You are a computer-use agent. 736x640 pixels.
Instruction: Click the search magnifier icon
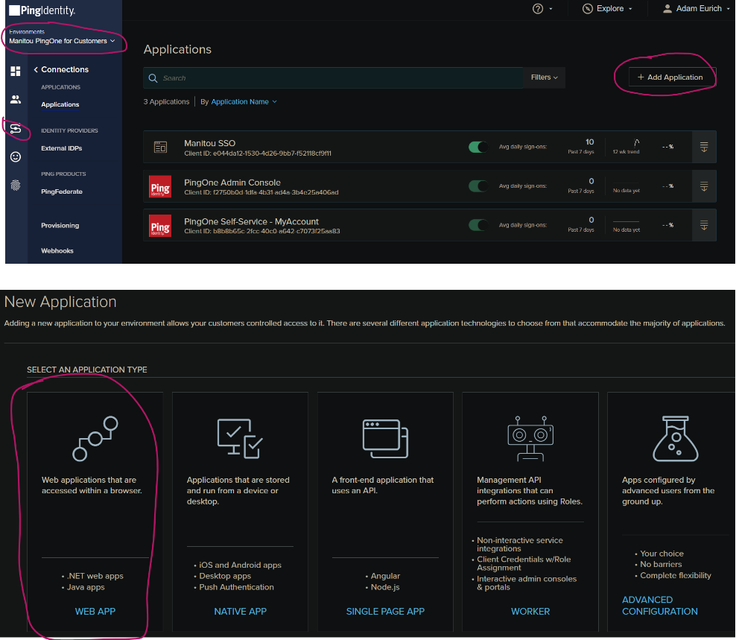click(x=153, y=78)
